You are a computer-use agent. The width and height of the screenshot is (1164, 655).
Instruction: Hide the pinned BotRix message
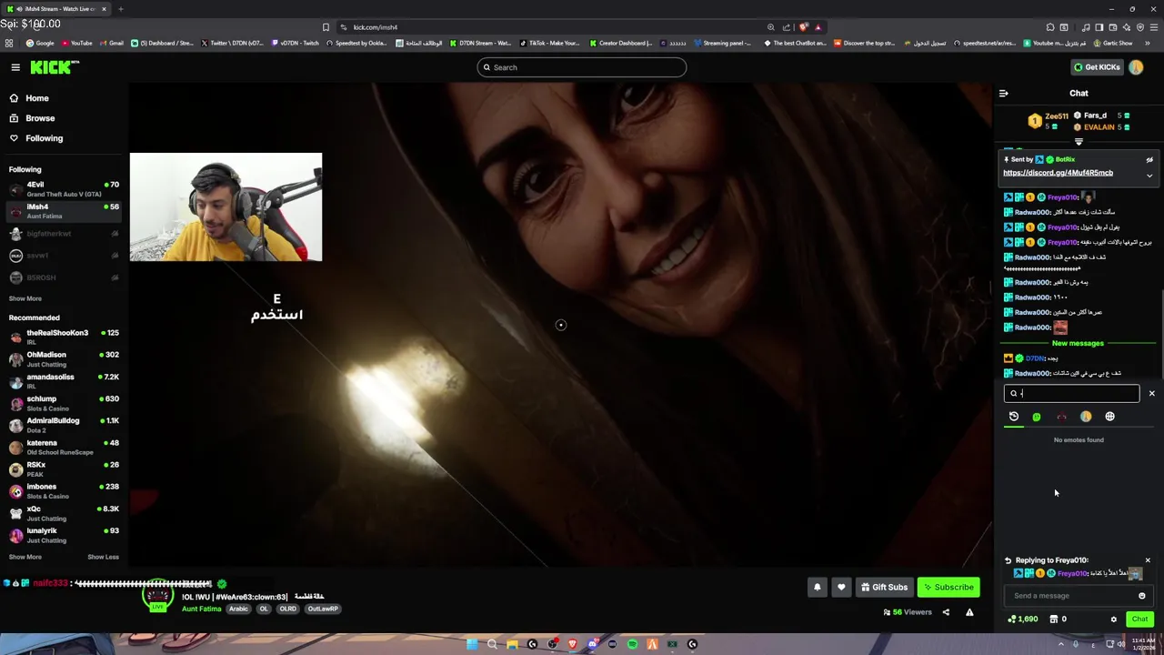coord(1149,159)
